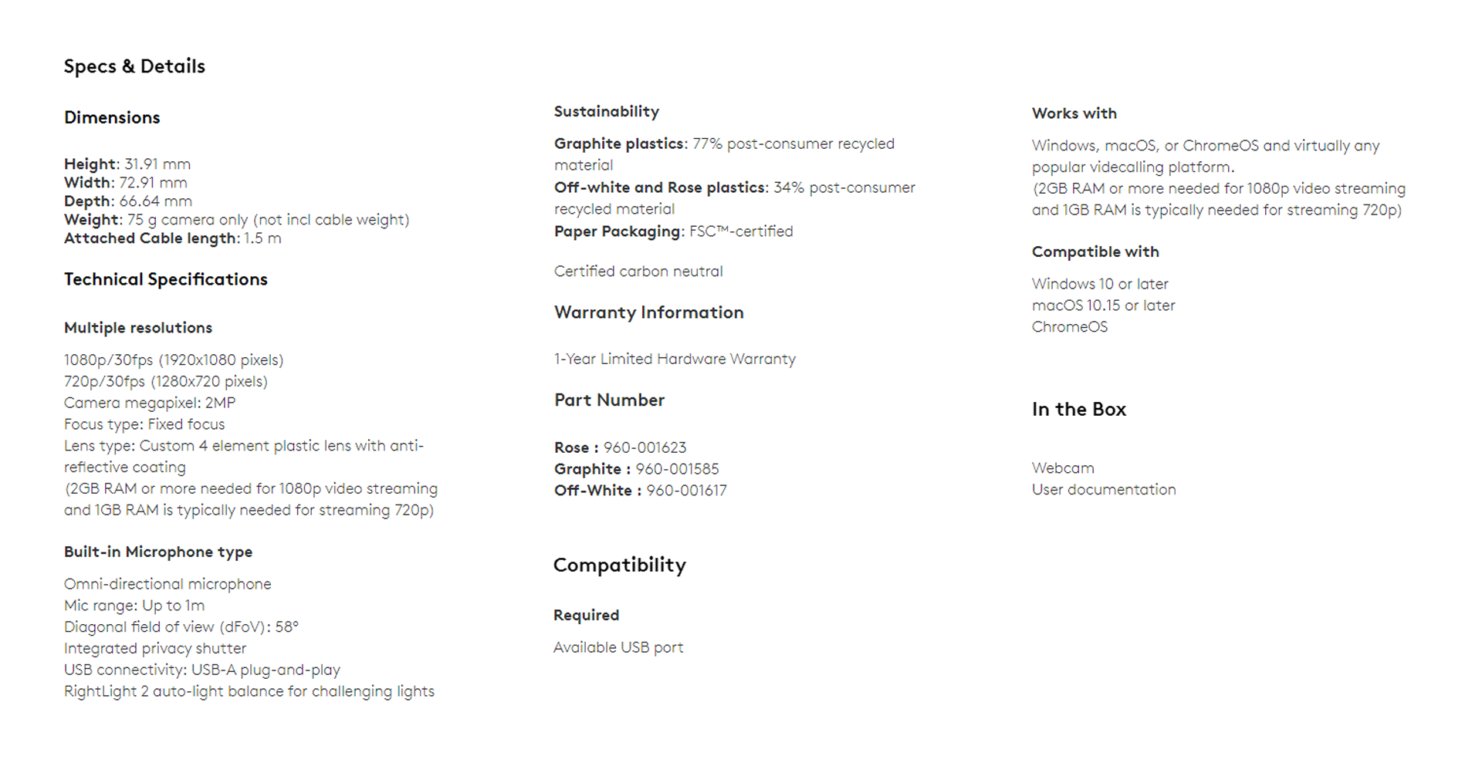Click the Certified carbon neutral text

638,272
